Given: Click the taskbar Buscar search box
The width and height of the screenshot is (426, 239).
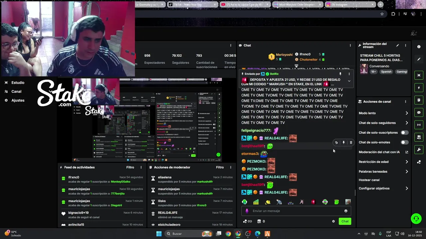Looking at the screenshot, I should pos(189,234).
